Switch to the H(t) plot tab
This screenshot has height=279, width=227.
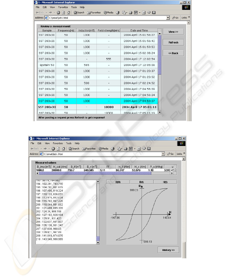(x=165, y=182)
